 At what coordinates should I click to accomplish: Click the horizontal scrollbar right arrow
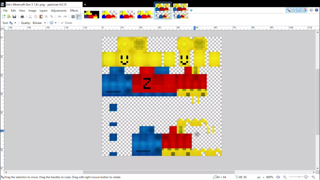coord(314,172)
